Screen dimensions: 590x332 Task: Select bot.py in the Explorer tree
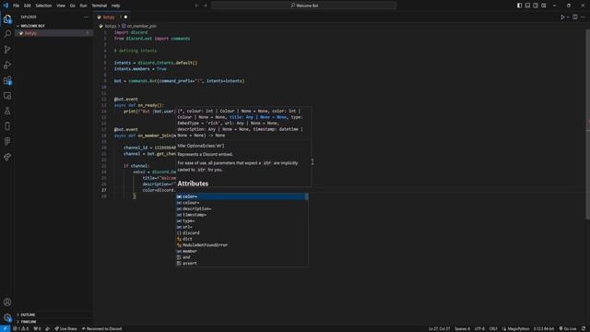click(53, 33)
